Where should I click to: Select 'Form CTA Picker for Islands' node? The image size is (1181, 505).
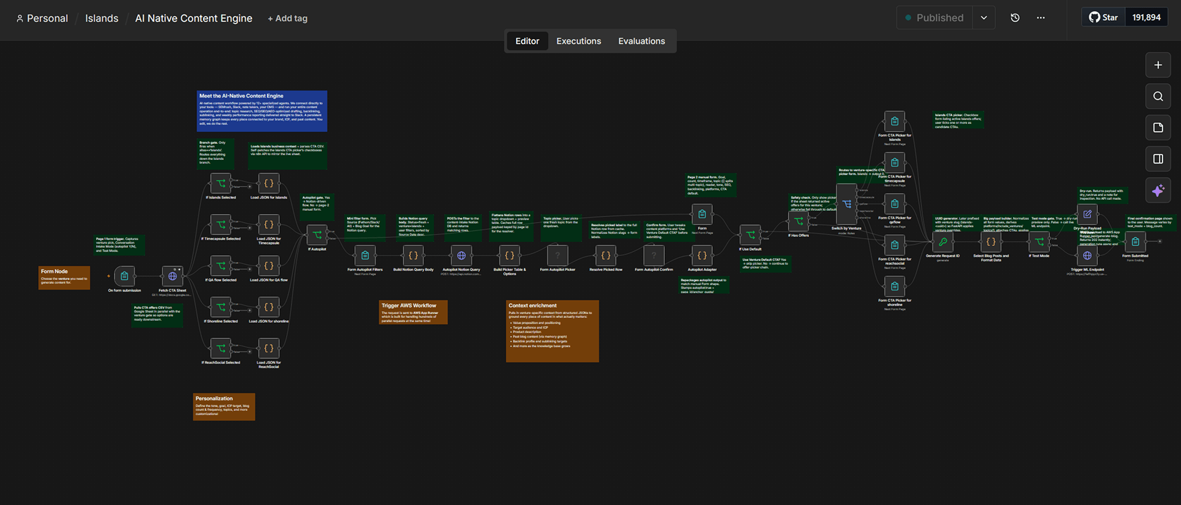click(895, 121)
